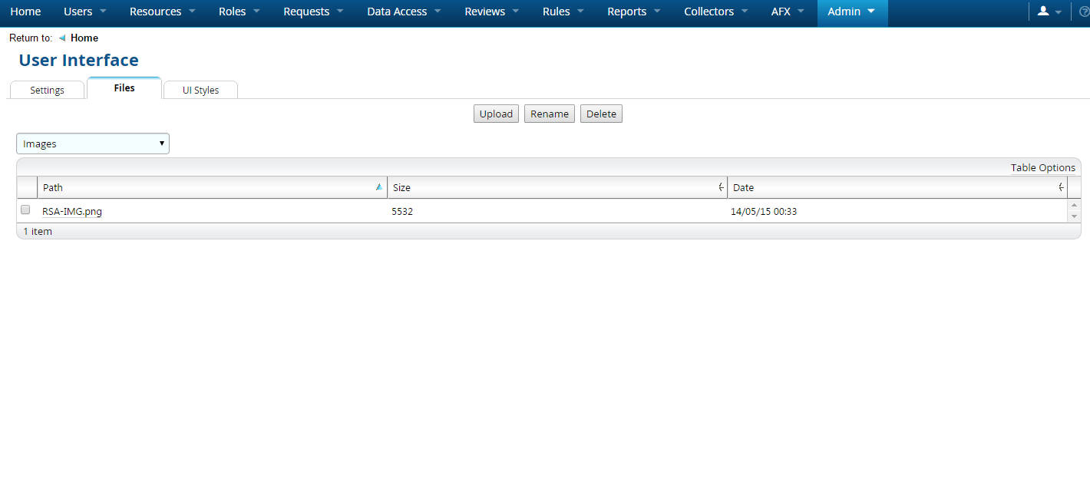Viewport: 1090px width, 495px height.
Task: Open the Images file type dropdown
Action: (92, 144)
